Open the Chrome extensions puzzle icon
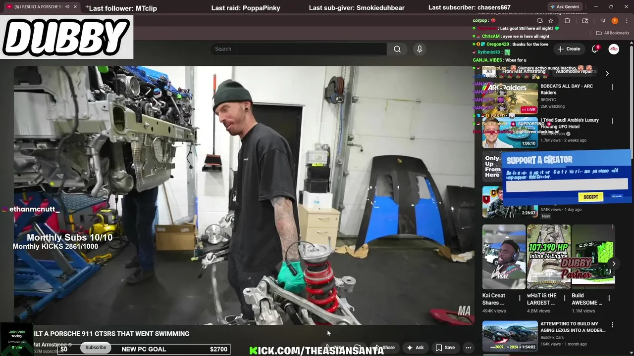 568,21
